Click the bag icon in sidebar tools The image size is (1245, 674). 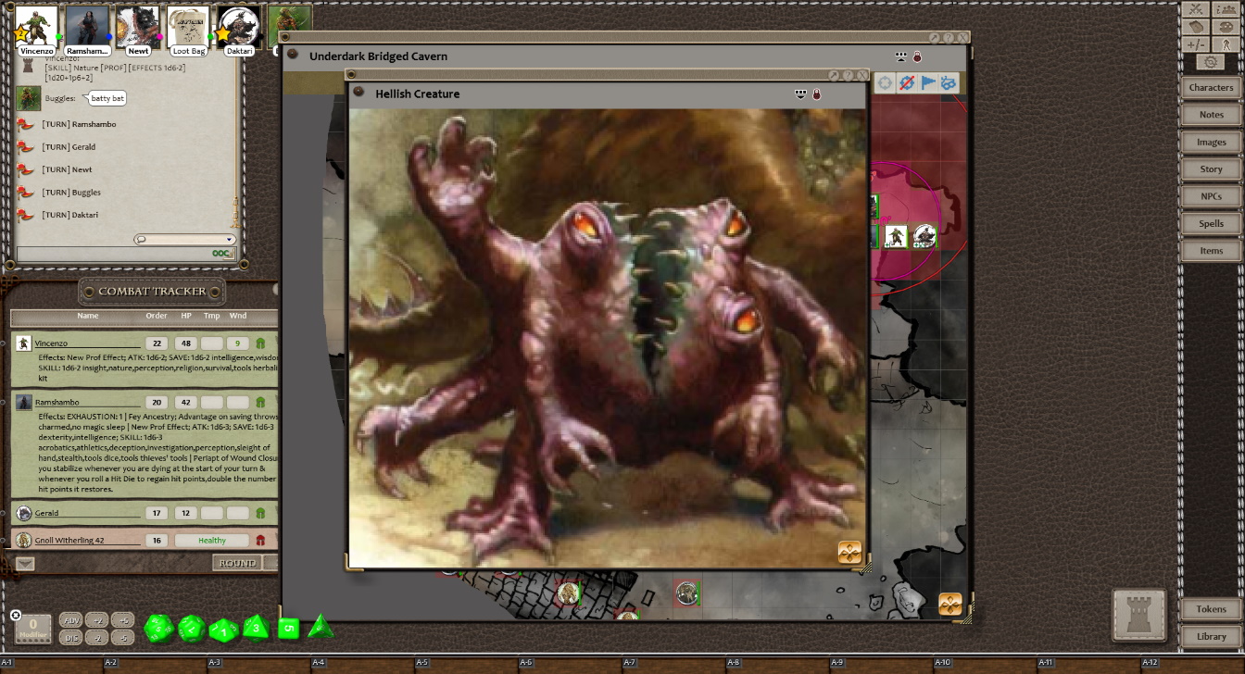1198,27
